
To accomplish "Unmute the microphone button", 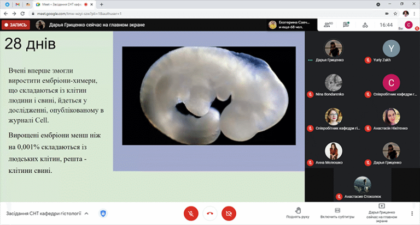I will [x=191, y=214].
